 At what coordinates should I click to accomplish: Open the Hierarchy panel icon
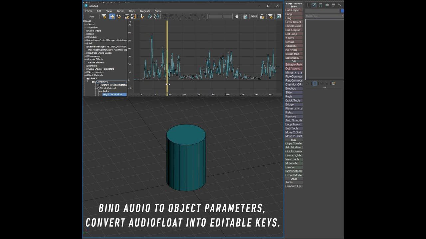320,5
